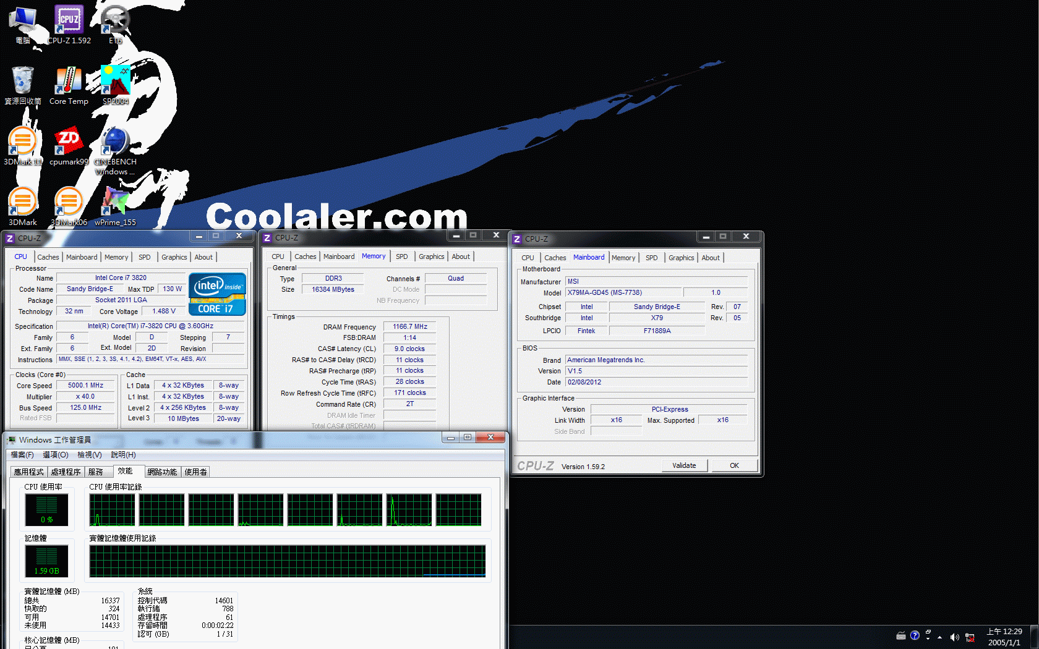
Task: Switch to Caches tab in left CPU-Z window
Action: [48, 257]
